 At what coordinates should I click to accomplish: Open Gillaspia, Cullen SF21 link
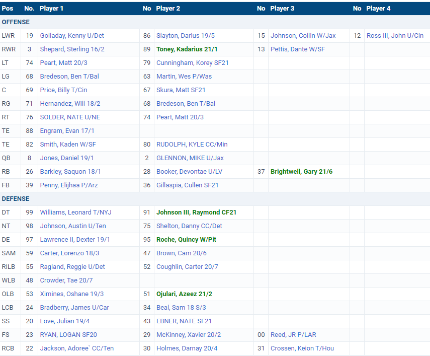[187, 185]
